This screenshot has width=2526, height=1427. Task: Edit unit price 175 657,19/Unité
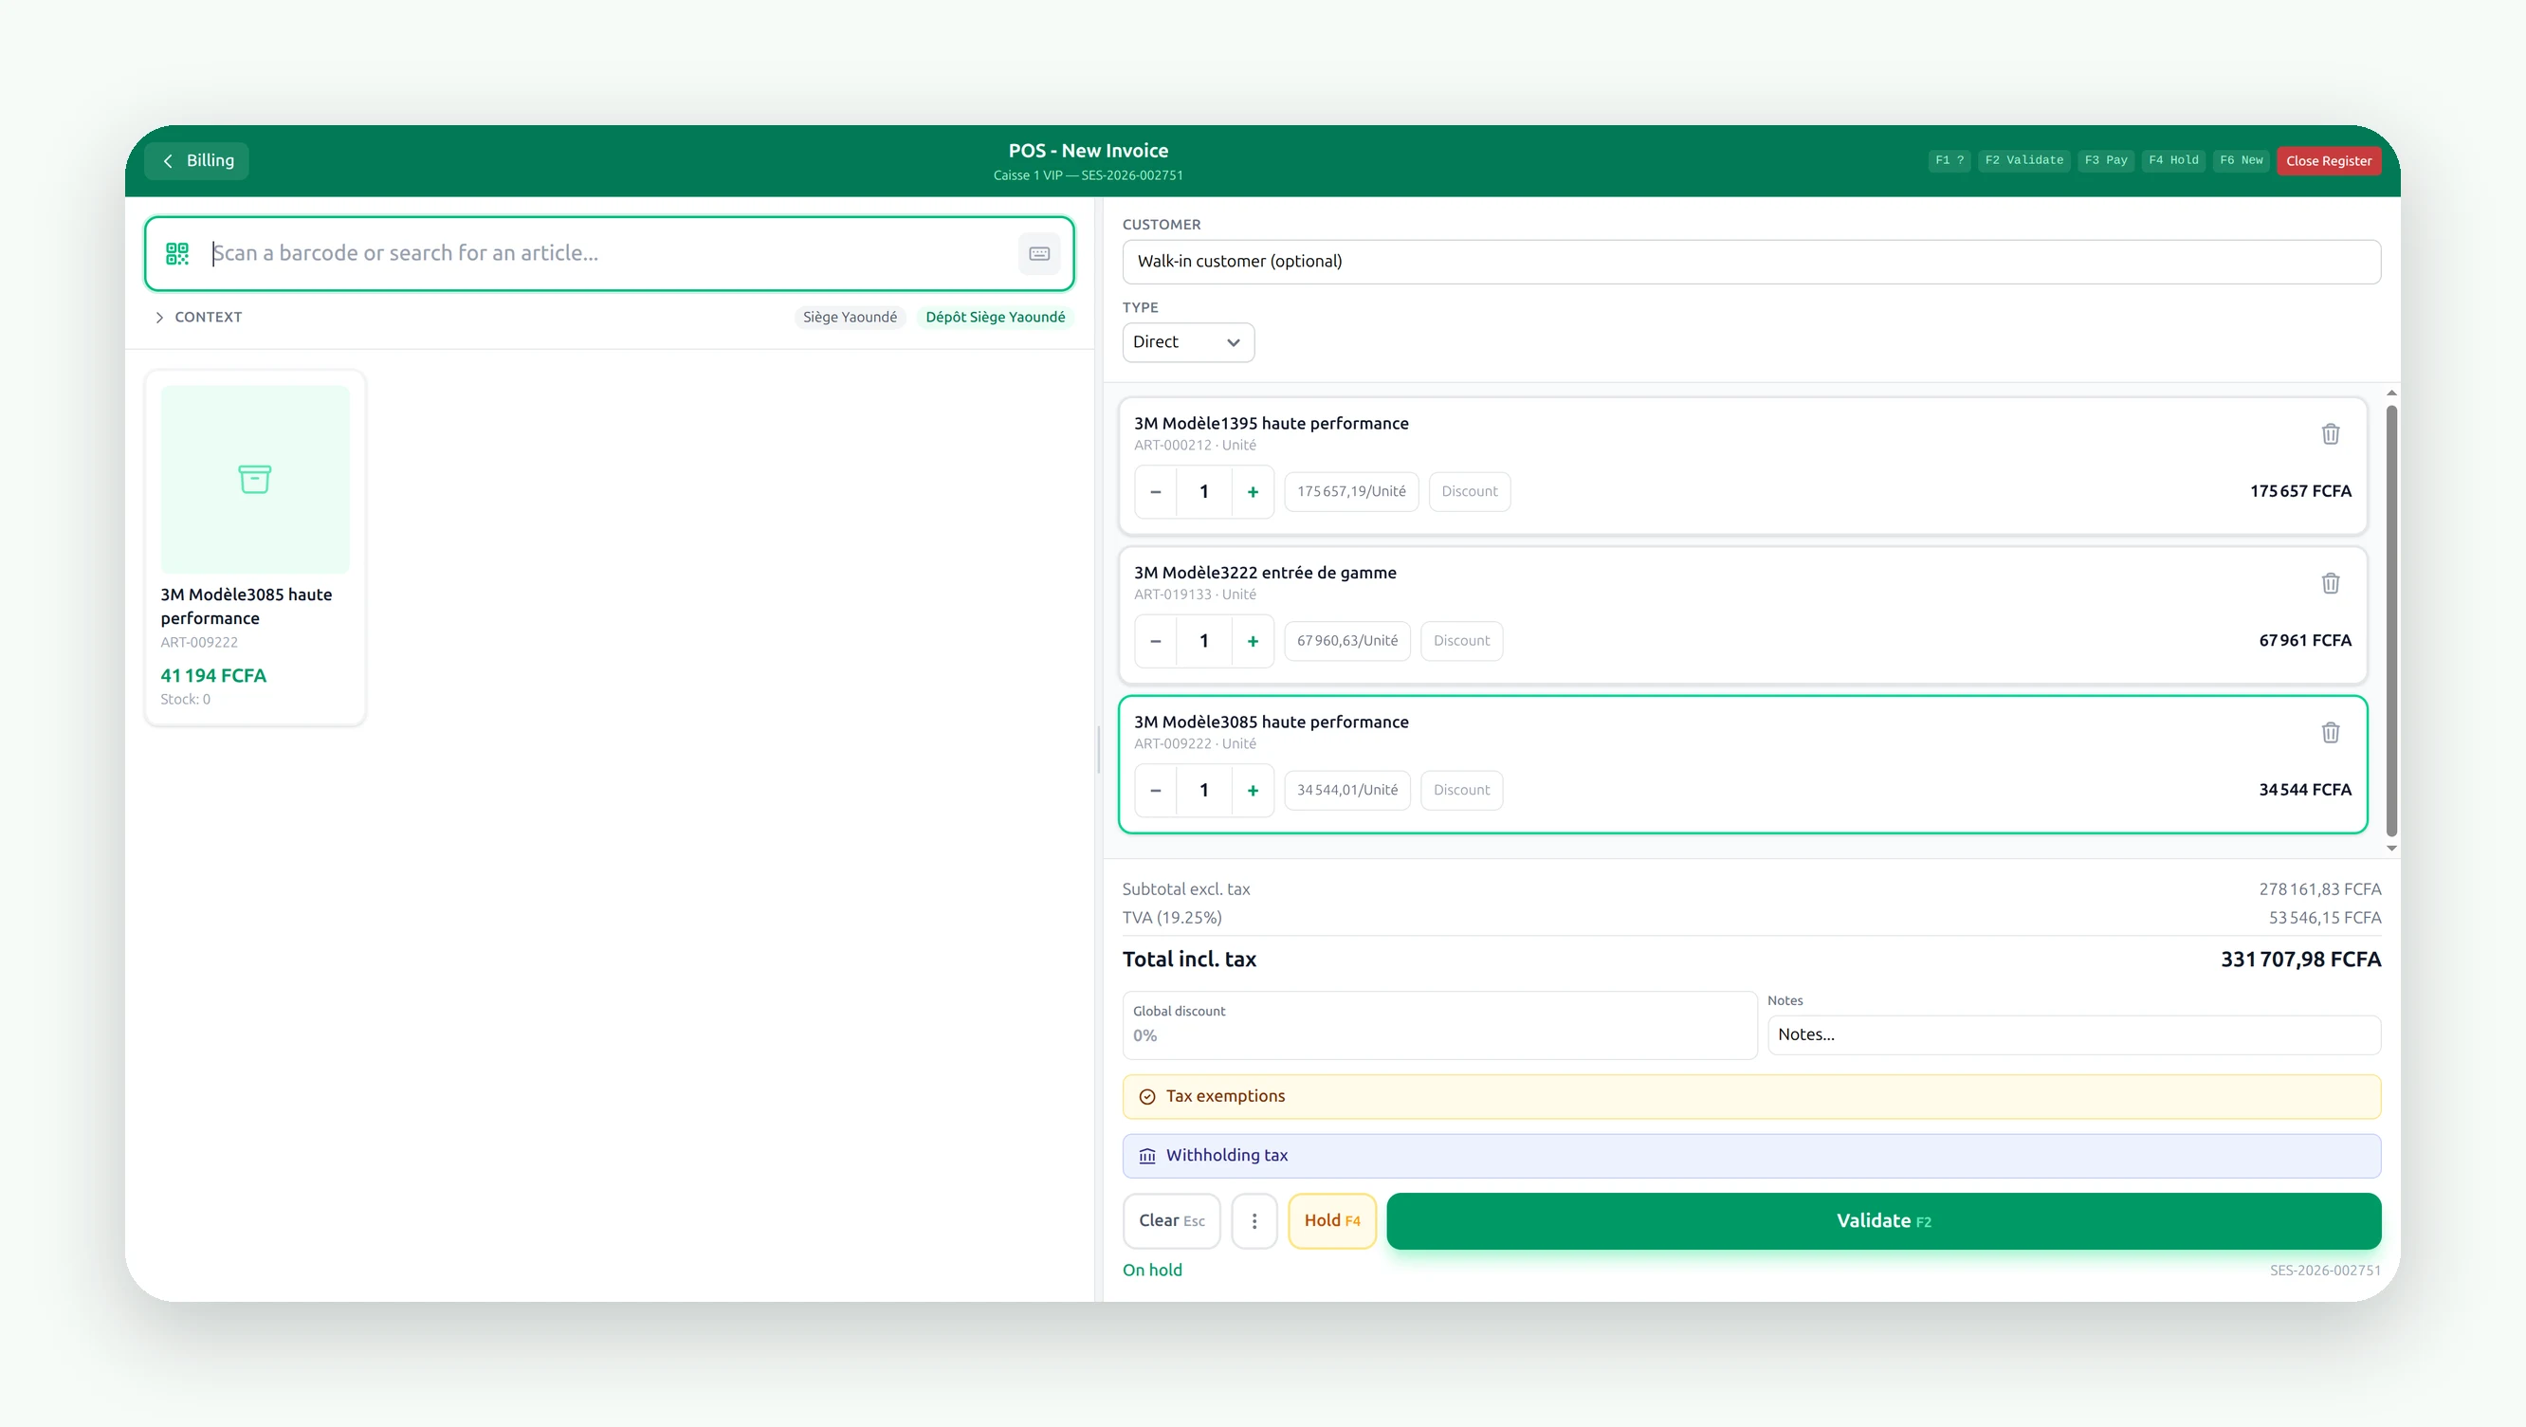(x=1351, y=492)
